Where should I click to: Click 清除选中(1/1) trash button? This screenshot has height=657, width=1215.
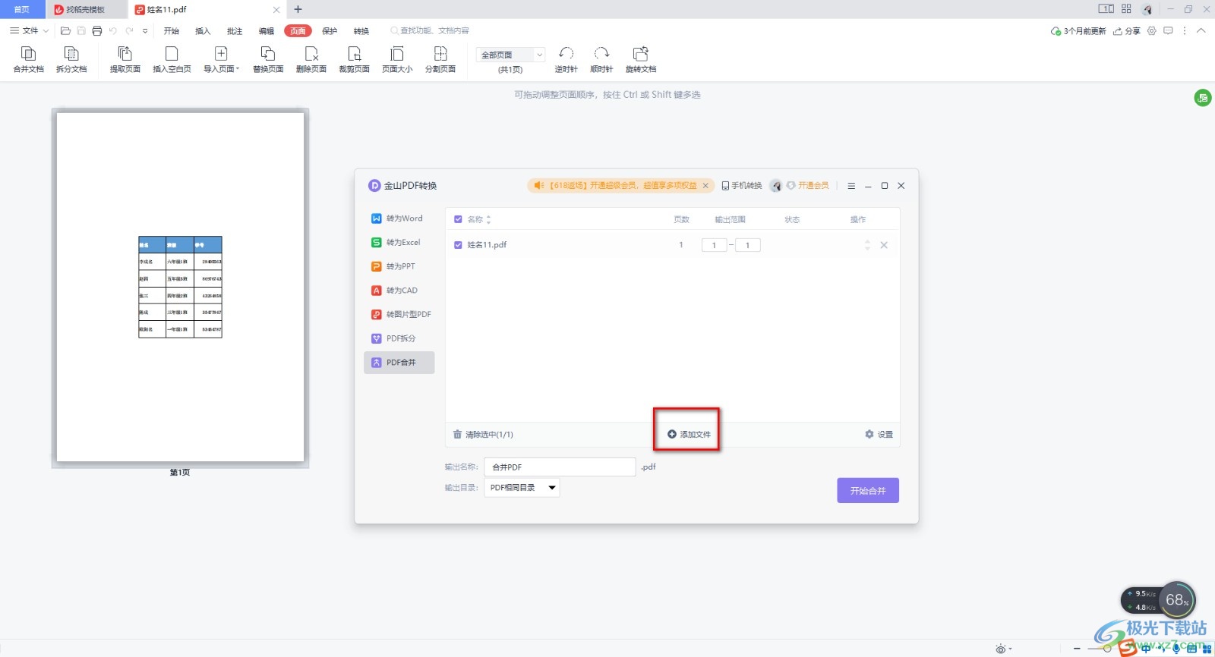pyautogui.click(x=483, y=435)
